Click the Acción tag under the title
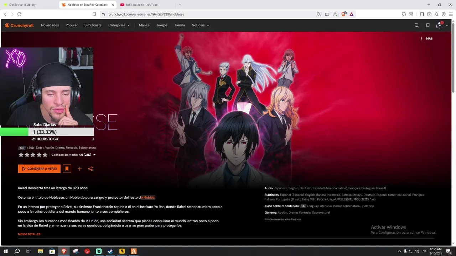Screen dimensions: 456x256 coord(49,148)
